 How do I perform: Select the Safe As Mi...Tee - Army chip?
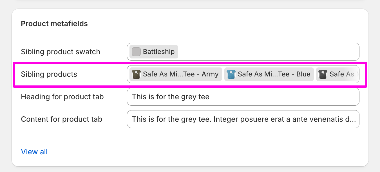[x=176, y=74]
